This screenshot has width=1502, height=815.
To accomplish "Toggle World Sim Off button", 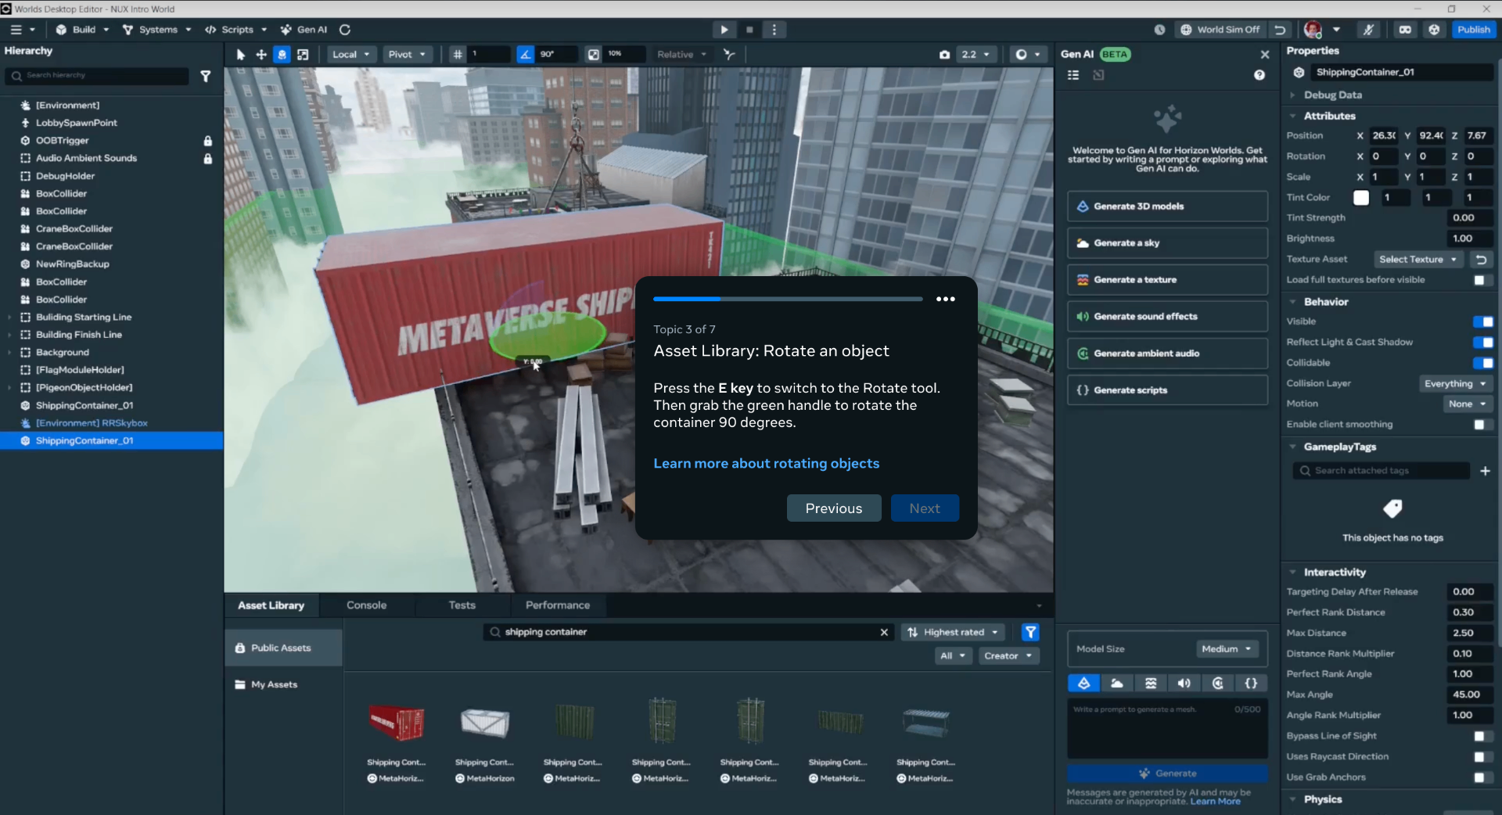I will click(x=1220, y=30).
